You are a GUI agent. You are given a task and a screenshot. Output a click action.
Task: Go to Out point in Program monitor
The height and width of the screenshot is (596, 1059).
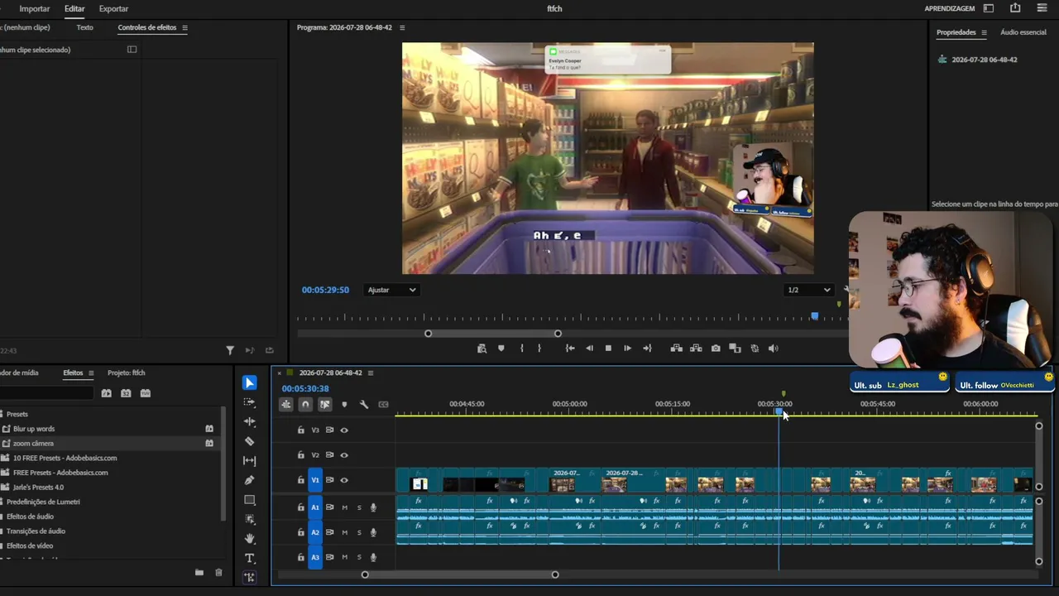pyautogui.click(x=647, y=348)
